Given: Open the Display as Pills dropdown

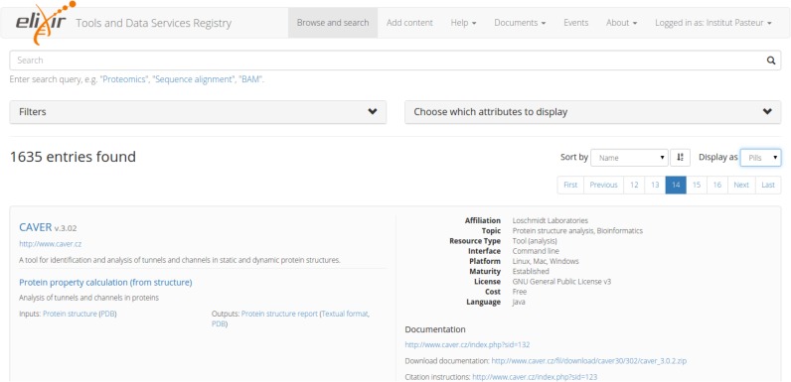Looking at the screenshot, I should [760, 157].
